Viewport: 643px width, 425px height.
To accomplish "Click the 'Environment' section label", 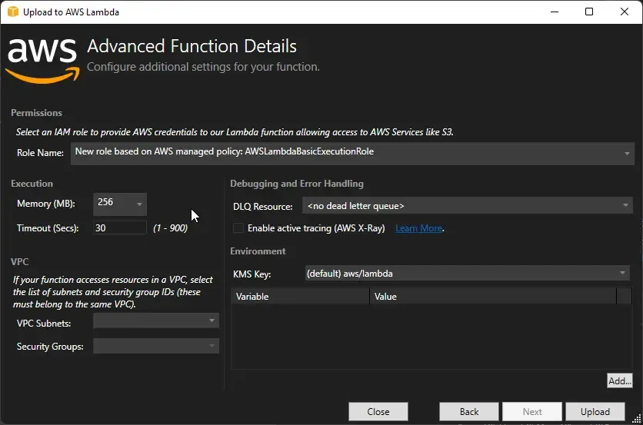I will click(x=258, y=251).
